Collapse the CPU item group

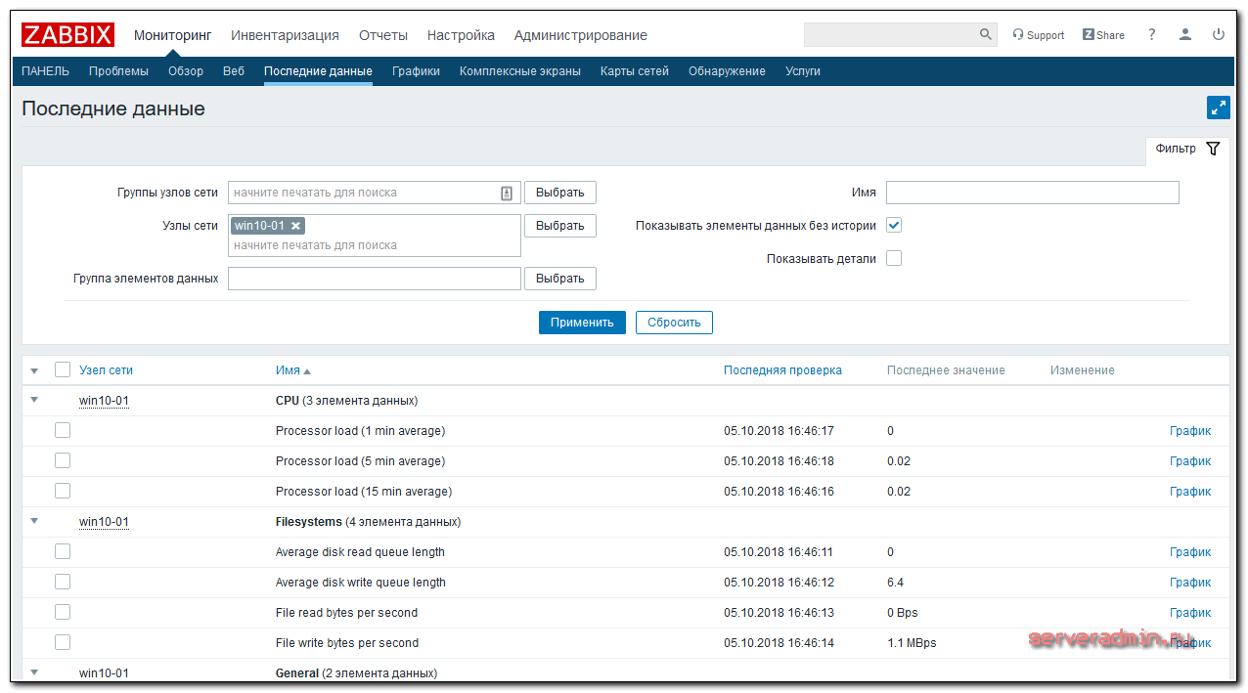pos(35,401)
